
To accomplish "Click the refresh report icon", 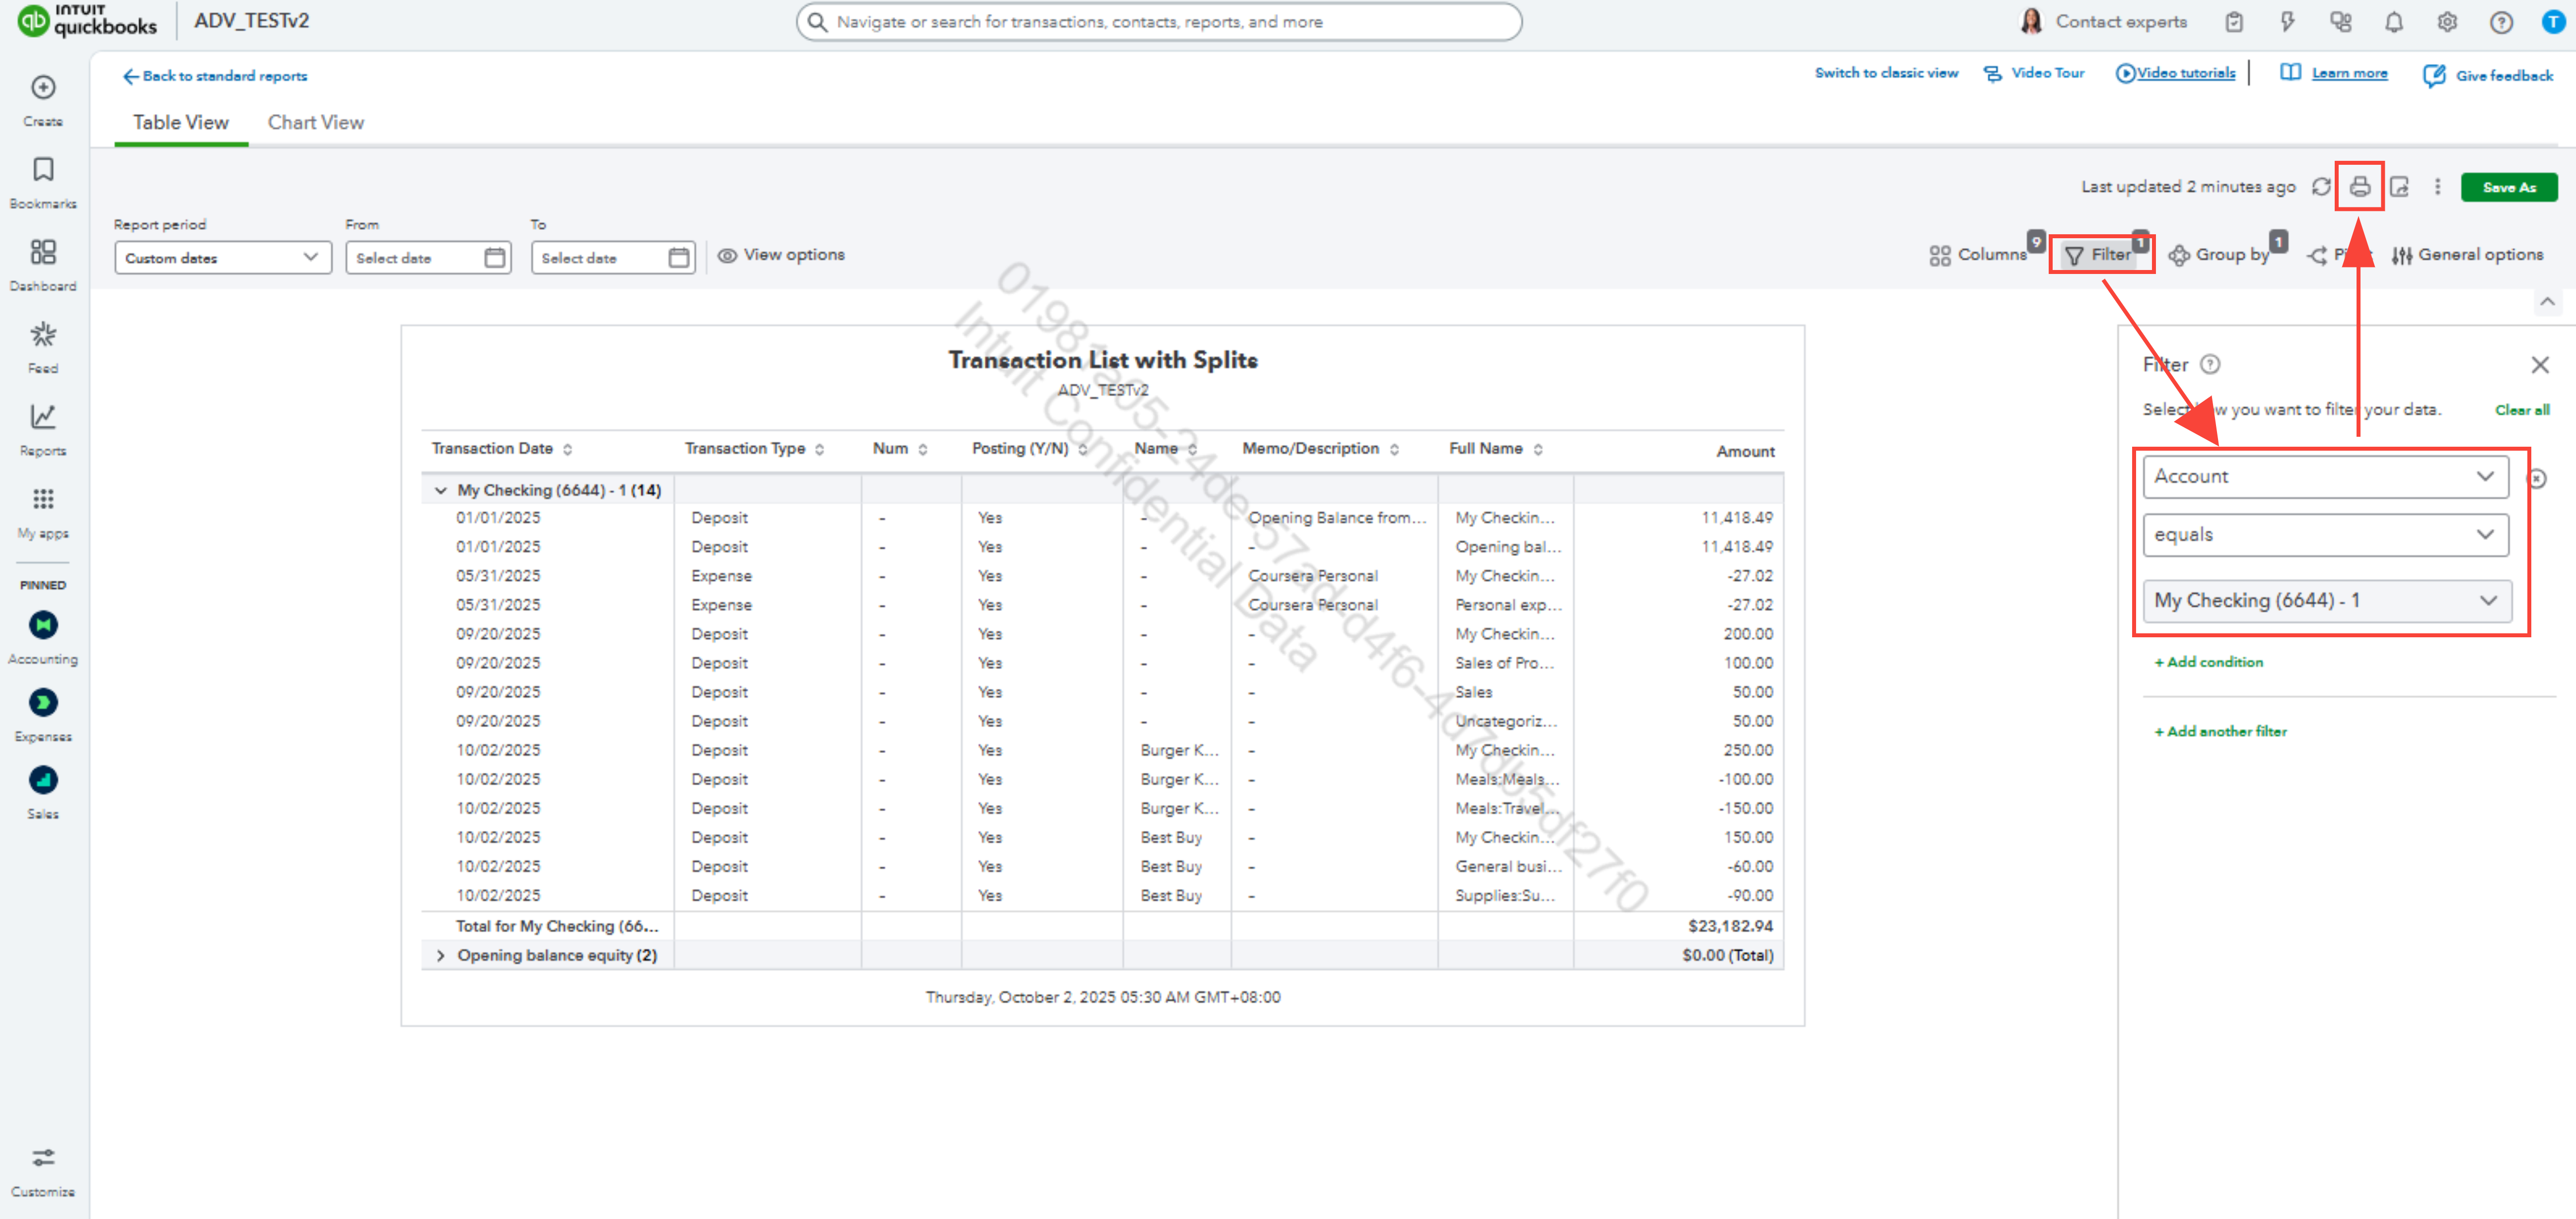I will click(2321, 187).
